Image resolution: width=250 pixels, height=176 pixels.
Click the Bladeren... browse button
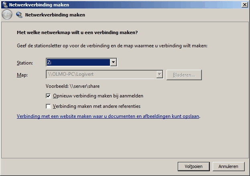pos(184,75)
